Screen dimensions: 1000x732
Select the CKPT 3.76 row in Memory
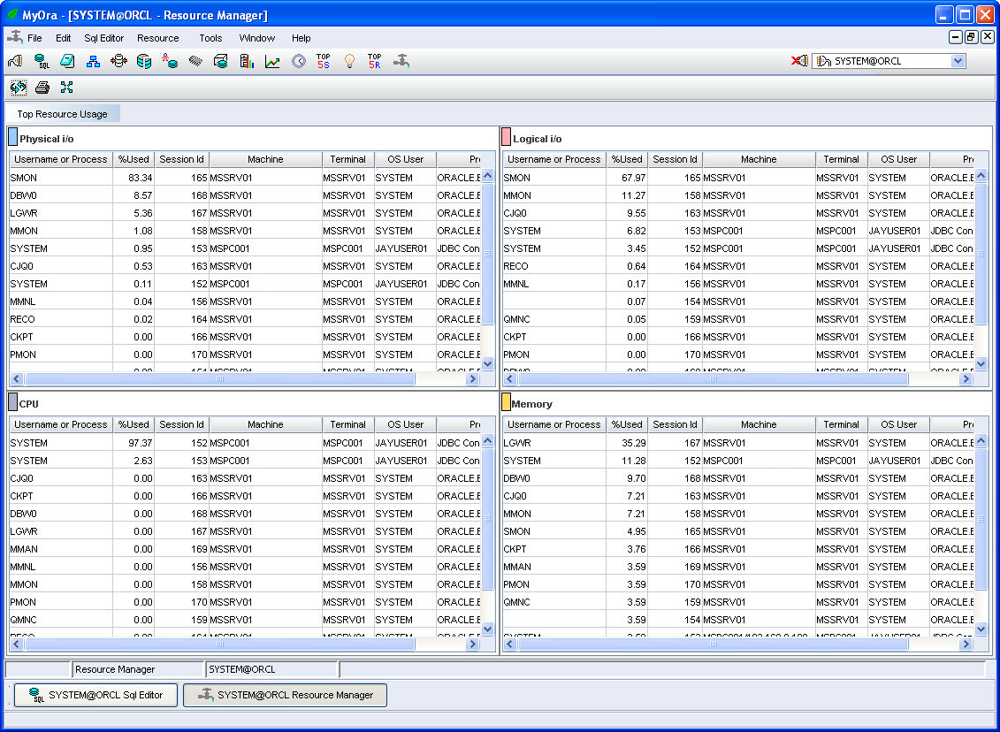click(x=738, y=549)
